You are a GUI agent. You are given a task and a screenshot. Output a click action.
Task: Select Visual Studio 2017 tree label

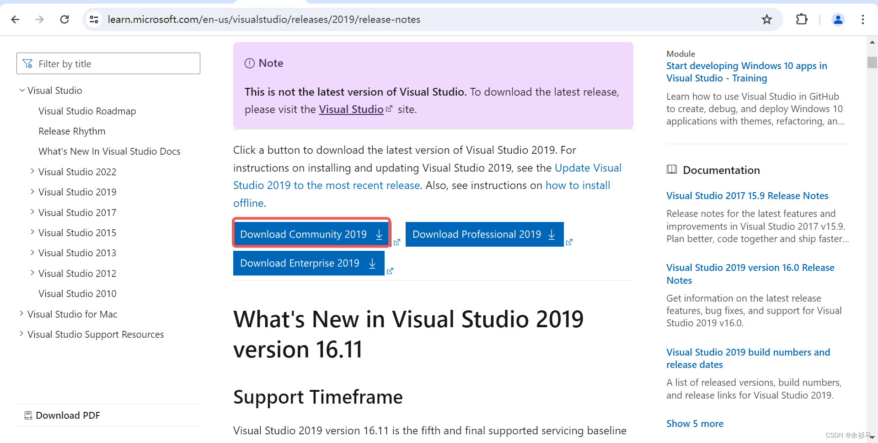point(77,213)
